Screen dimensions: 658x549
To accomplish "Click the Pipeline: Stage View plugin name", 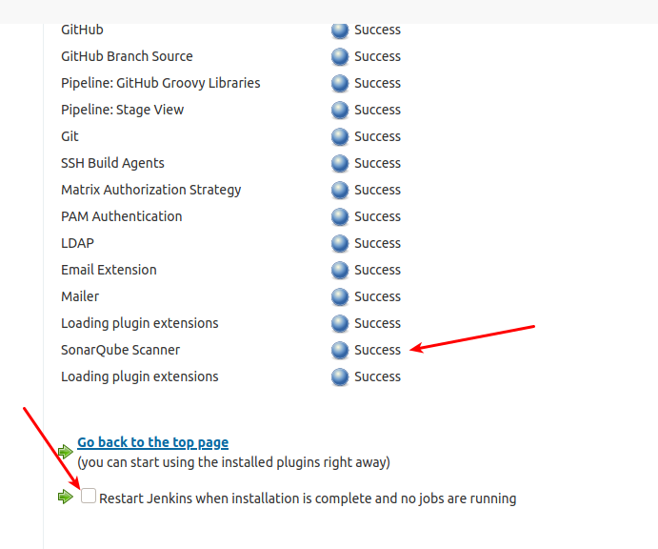I will [122, 110].
